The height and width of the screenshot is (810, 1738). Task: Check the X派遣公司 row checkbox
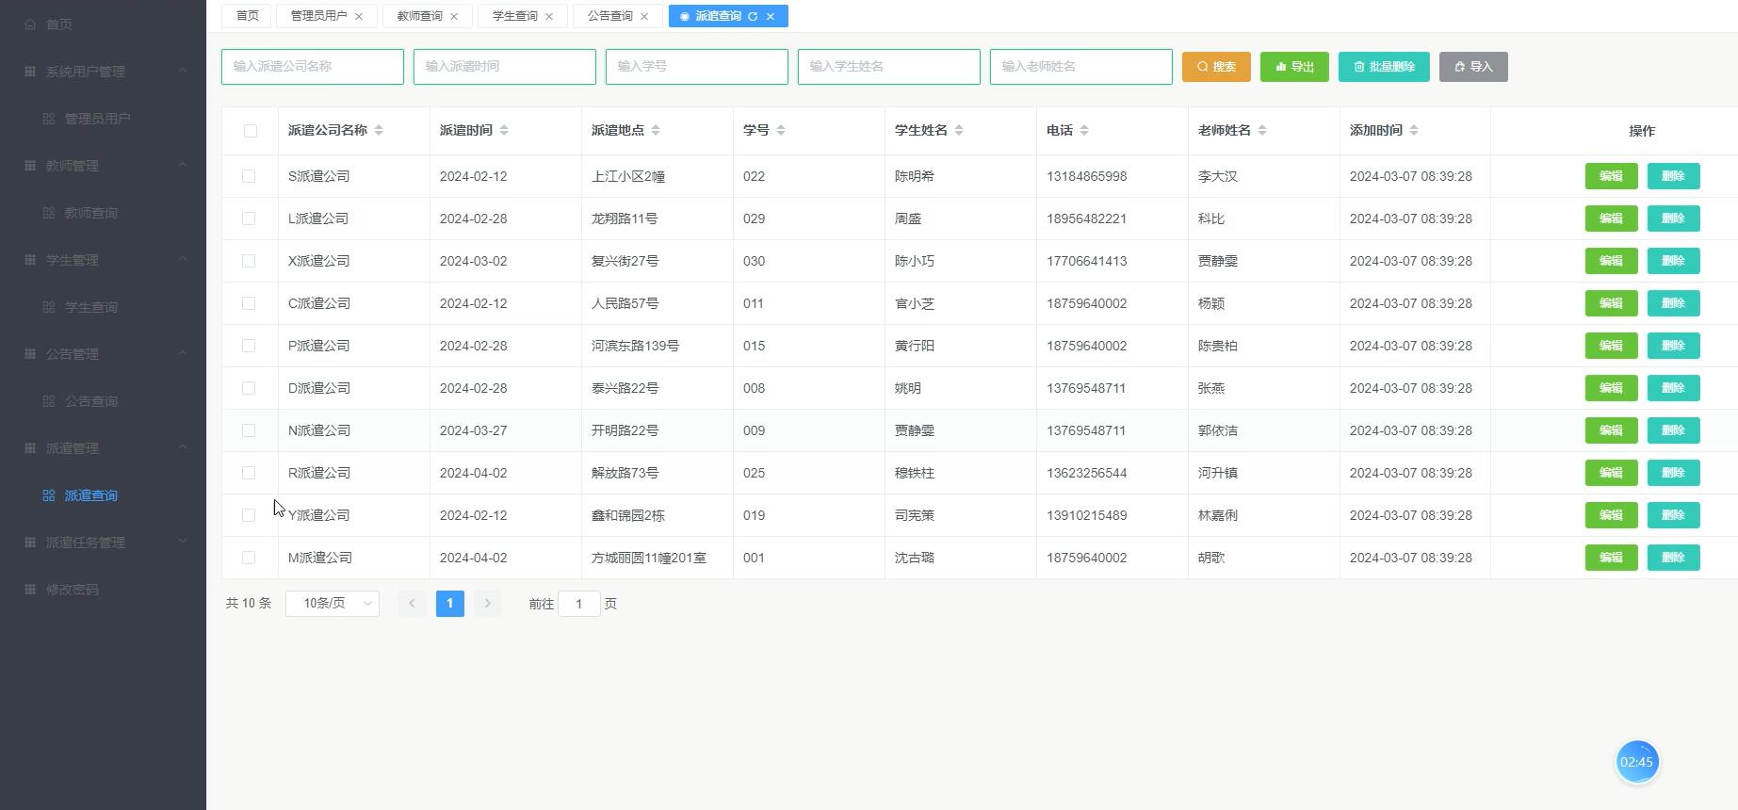(x=249, y=261)
